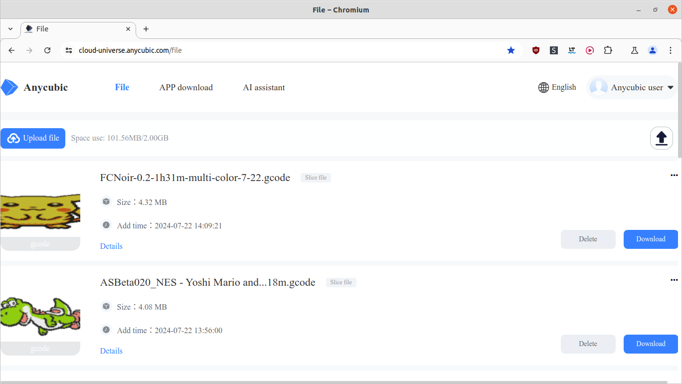This screenshot has height=384, width=682.
Task: Select the File browser tab
Action: 78,29
